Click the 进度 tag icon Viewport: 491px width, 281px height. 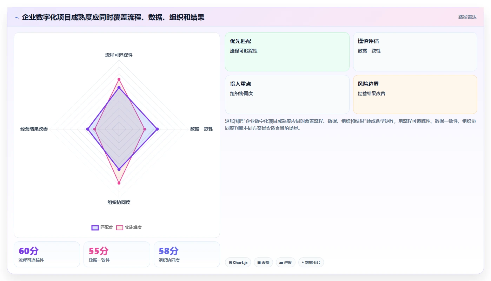coord(281,262)
